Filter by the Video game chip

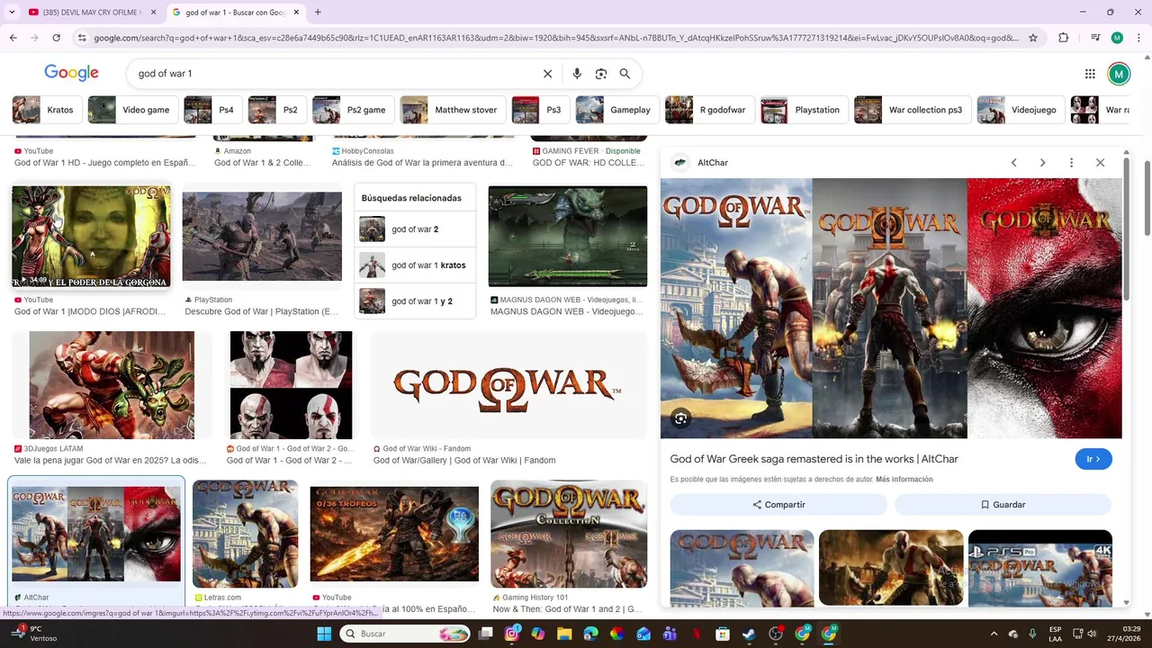(x=132, y=110)
